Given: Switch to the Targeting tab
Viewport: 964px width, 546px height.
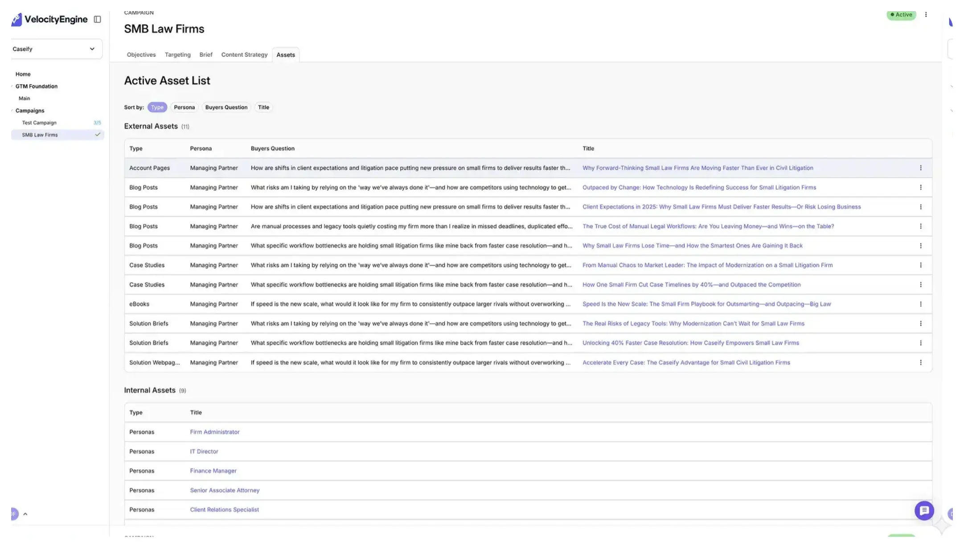Looking at the screenshot, I should point(177,55).
